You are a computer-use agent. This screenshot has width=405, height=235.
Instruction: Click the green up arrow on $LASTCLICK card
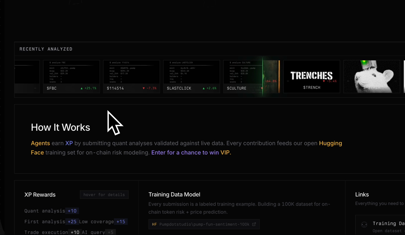tap(204, 88)
